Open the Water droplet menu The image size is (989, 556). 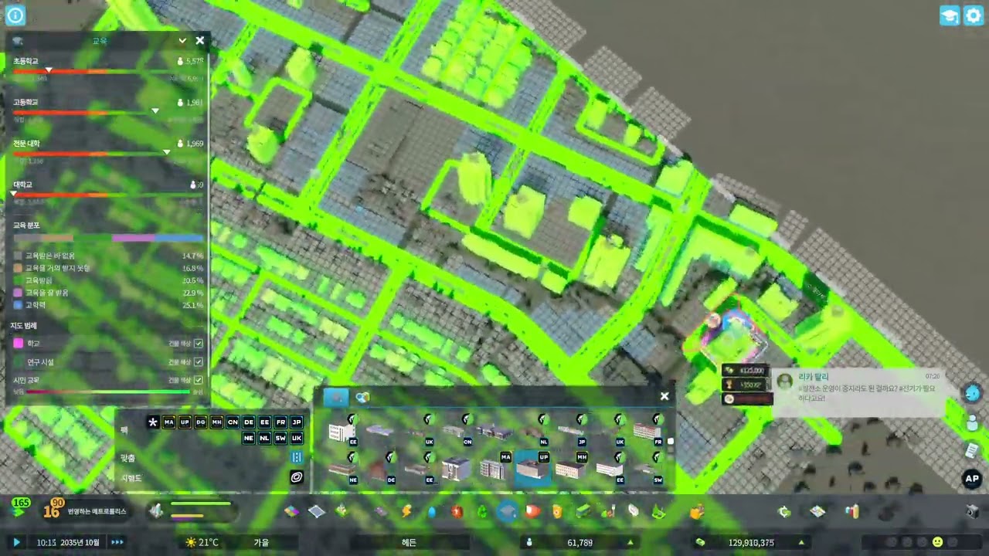pos(432,511)
